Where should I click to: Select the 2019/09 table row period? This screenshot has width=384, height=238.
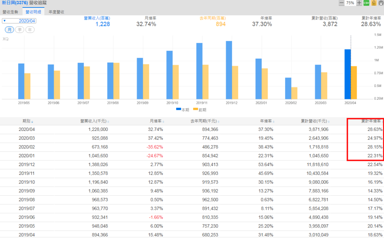coord(27,191)
